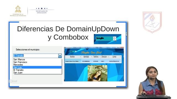
Task: Open the municipio combobox dropdown arrow
Action: pyautogui.click(x=60, y=56)
